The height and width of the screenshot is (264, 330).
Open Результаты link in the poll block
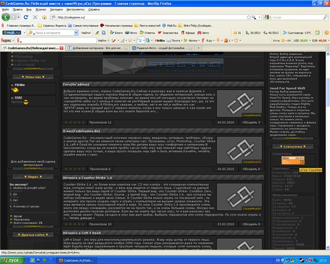pos(22,219)
